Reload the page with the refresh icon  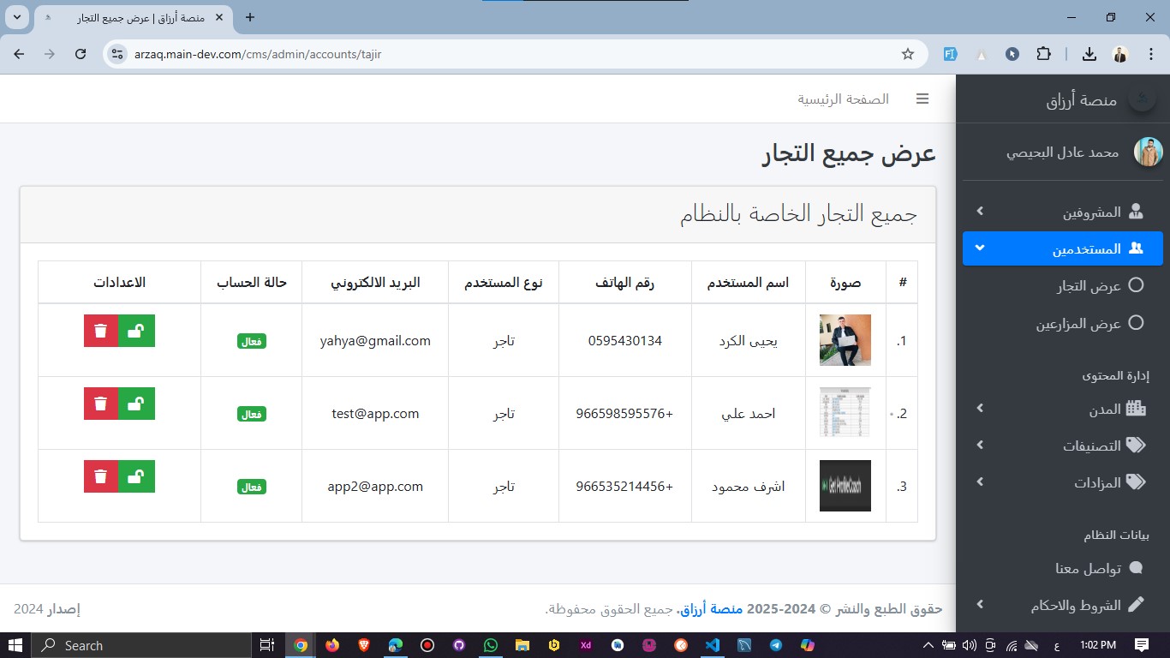click(x=81, y=54)
